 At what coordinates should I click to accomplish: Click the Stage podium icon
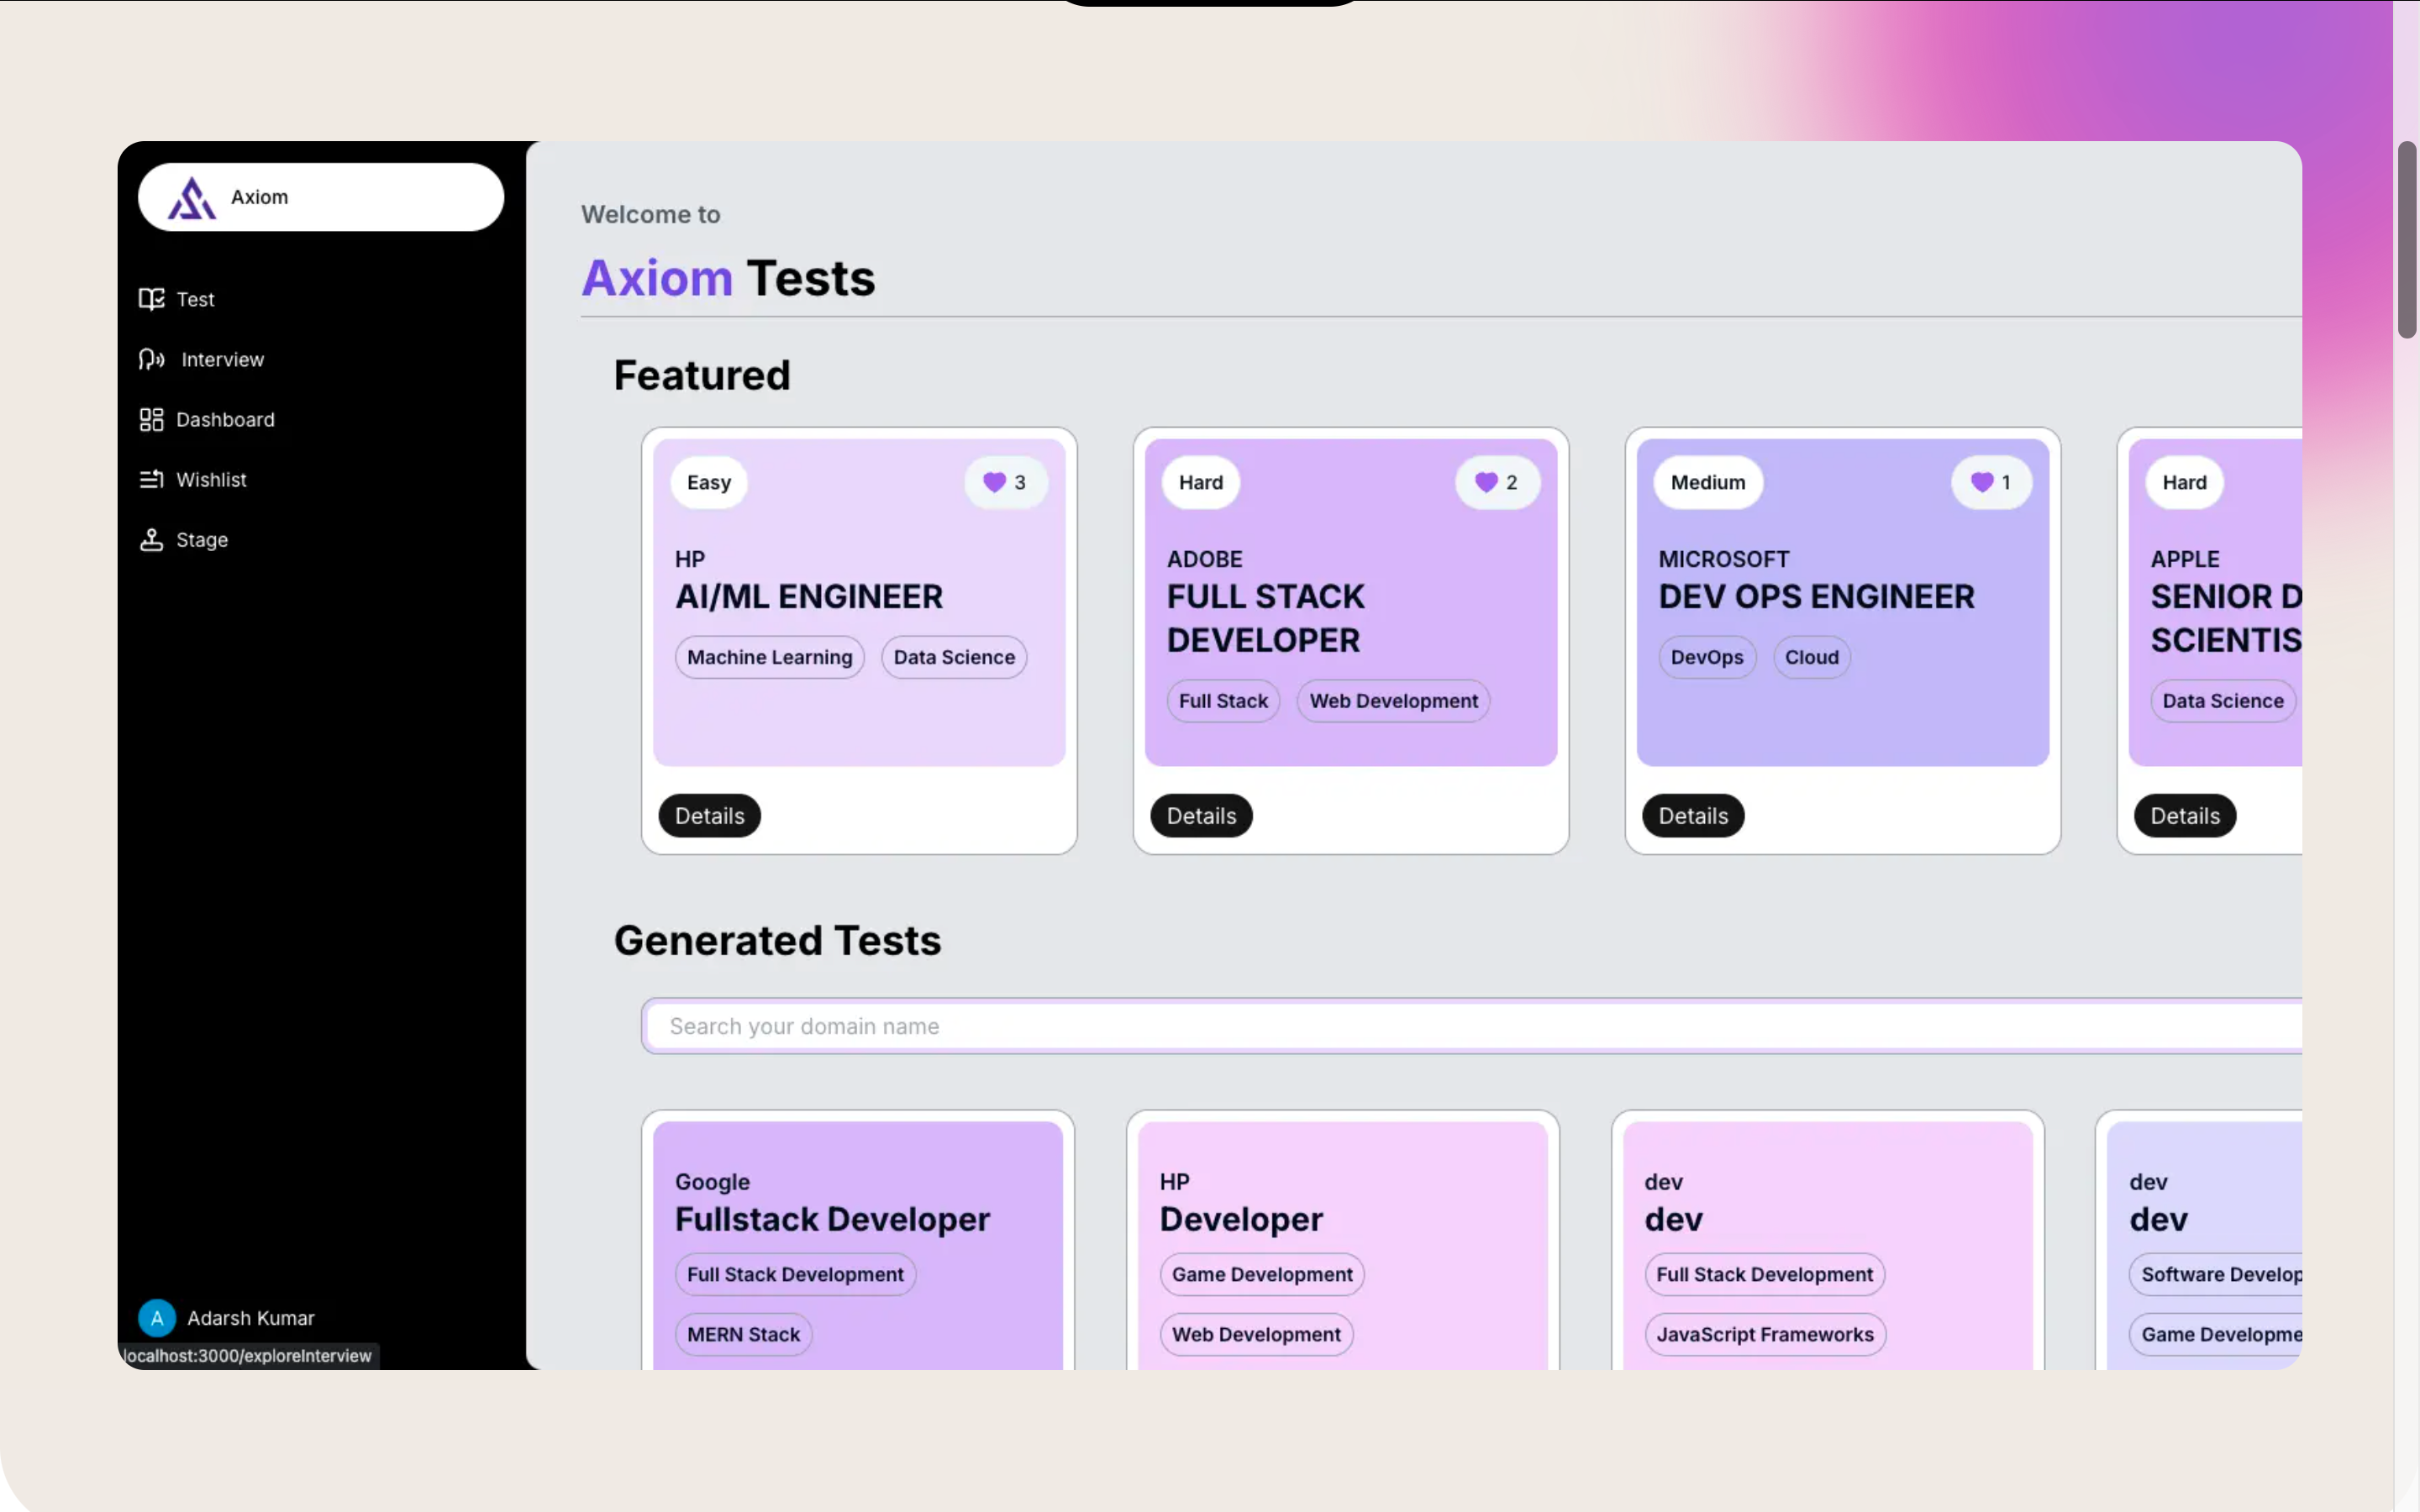pyautogui.click(x=151, y=540)
